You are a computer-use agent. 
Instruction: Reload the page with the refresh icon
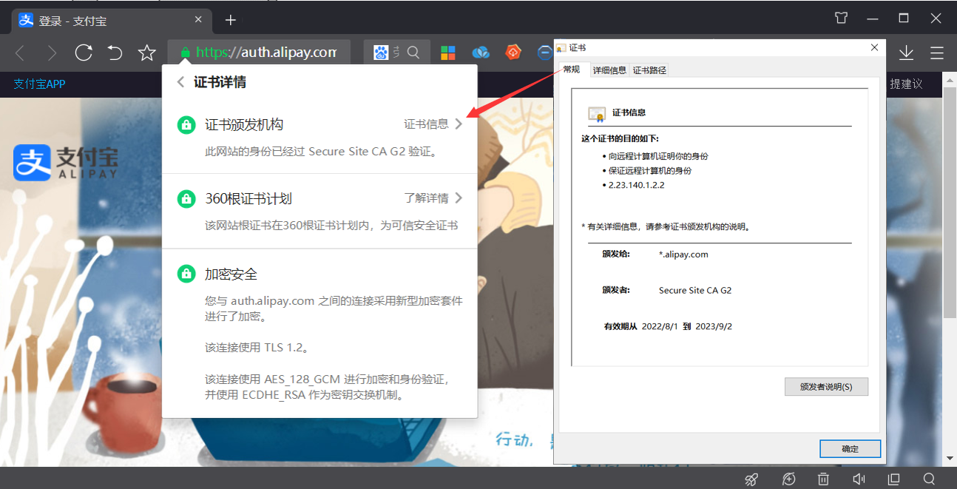84,53
